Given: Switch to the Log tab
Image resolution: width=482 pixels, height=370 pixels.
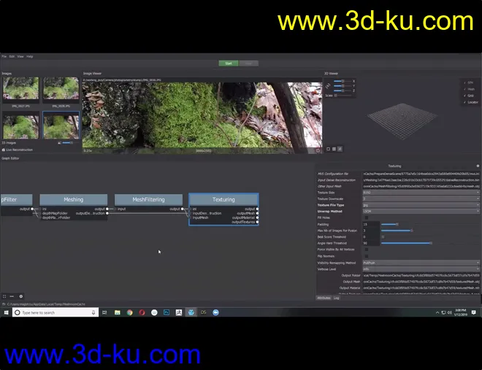Looking at the screenshot, I should tap(336, 298).
